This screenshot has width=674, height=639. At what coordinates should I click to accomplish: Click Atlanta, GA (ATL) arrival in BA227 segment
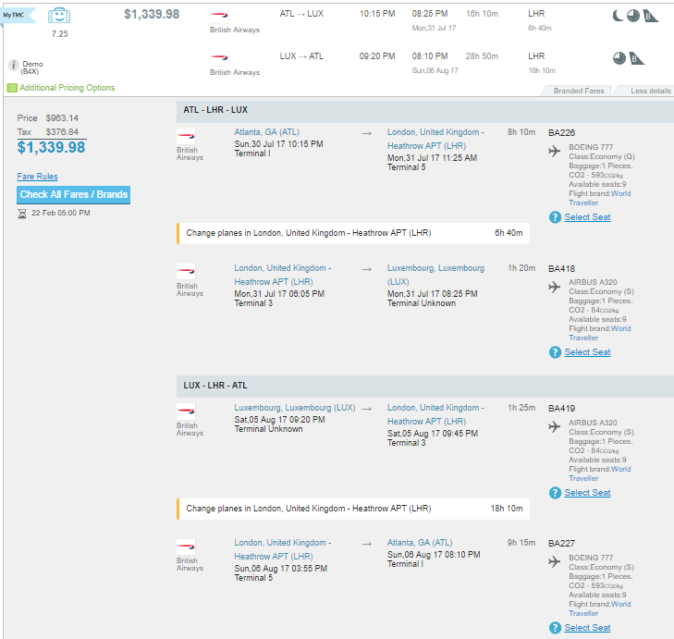pos(420,543)
